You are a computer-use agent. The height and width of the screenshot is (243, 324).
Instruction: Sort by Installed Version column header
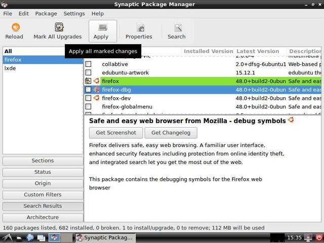(208, 51)
